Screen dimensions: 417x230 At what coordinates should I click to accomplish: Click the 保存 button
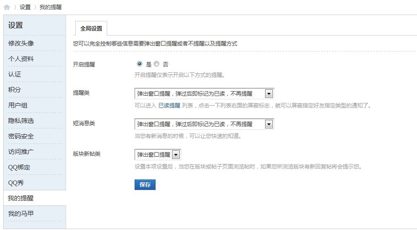point(145,184)
